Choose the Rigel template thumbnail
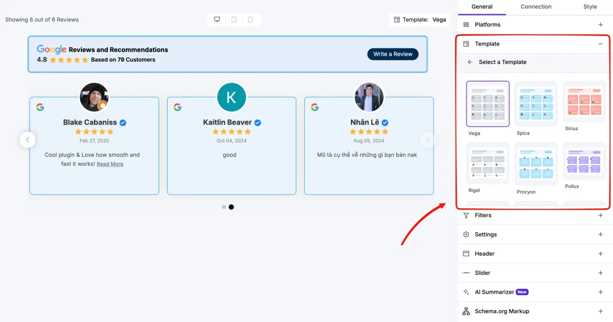Image resolution: width=613 pixels, height=322 pixels. [x=487, y=163]
